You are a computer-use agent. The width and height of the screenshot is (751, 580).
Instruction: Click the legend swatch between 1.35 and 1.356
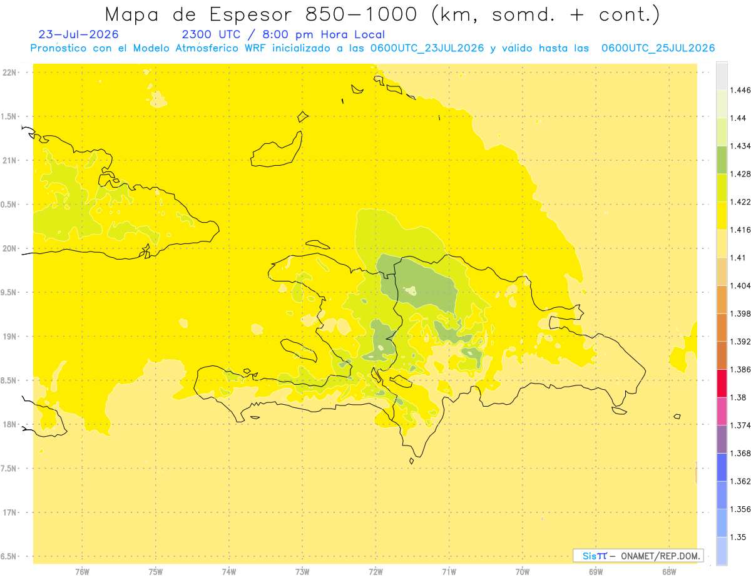tap(722, 523)
